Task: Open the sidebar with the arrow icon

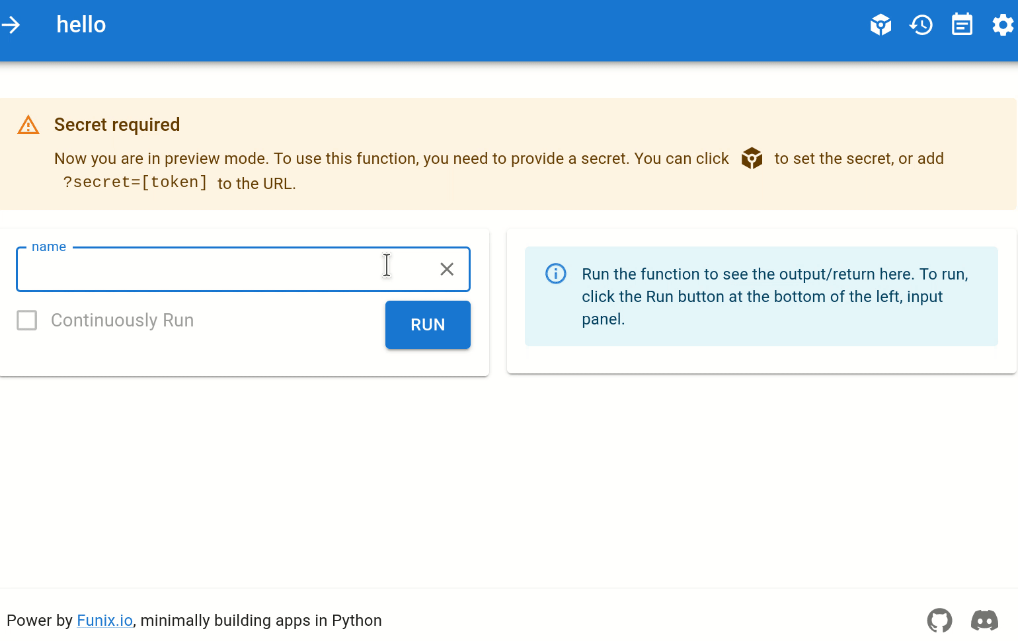Action: (x=11, y=25)
